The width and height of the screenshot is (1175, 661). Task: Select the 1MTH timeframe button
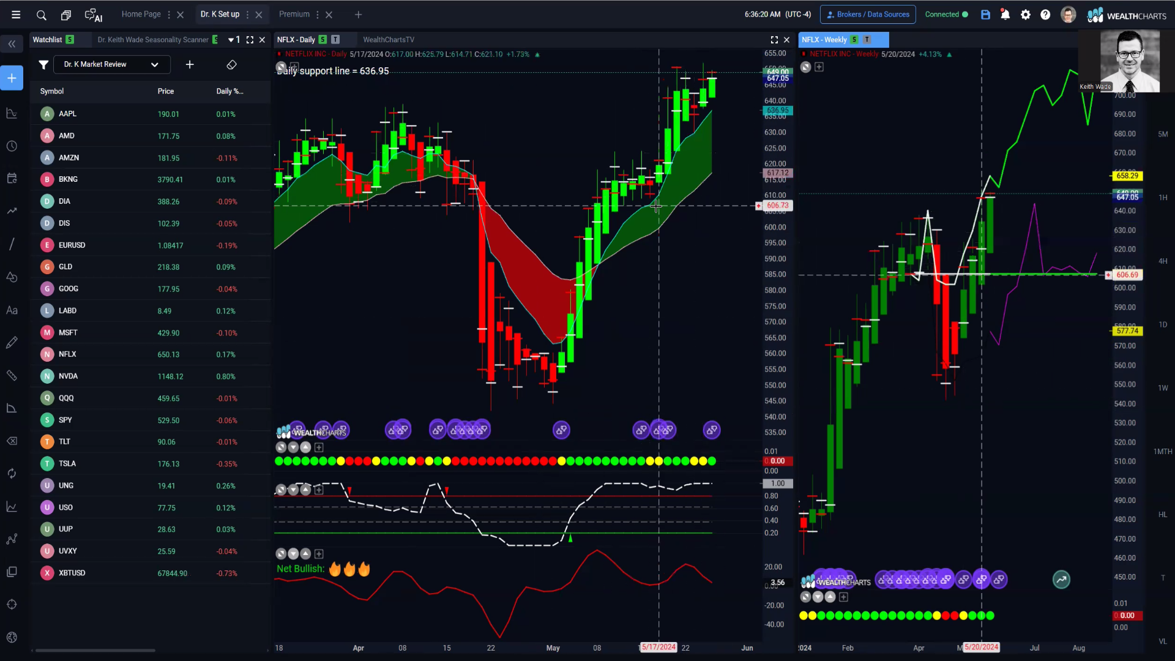click(x=1163, y=452)
